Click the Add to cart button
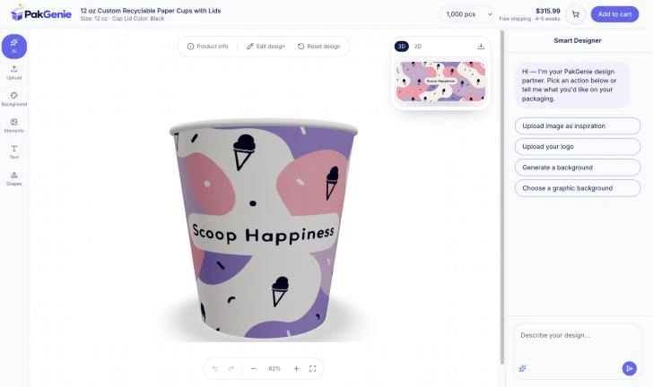Viewport: 653px width, 387px height. point(614,14)
